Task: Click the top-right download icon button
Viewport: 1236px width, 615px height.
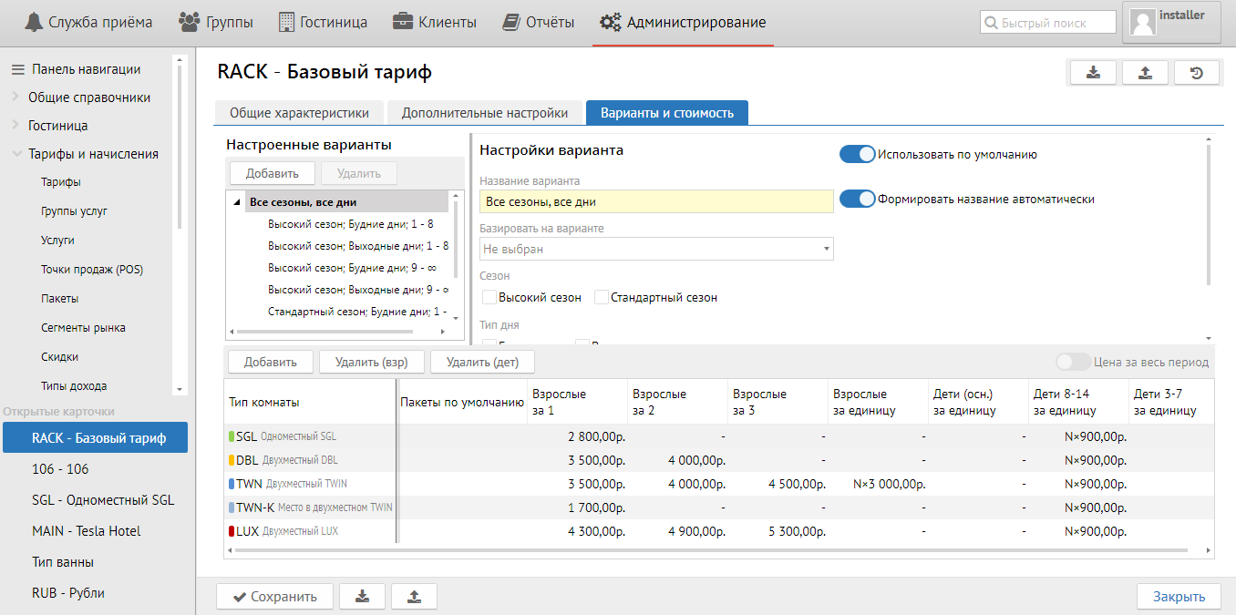Action: point(1093,73)
